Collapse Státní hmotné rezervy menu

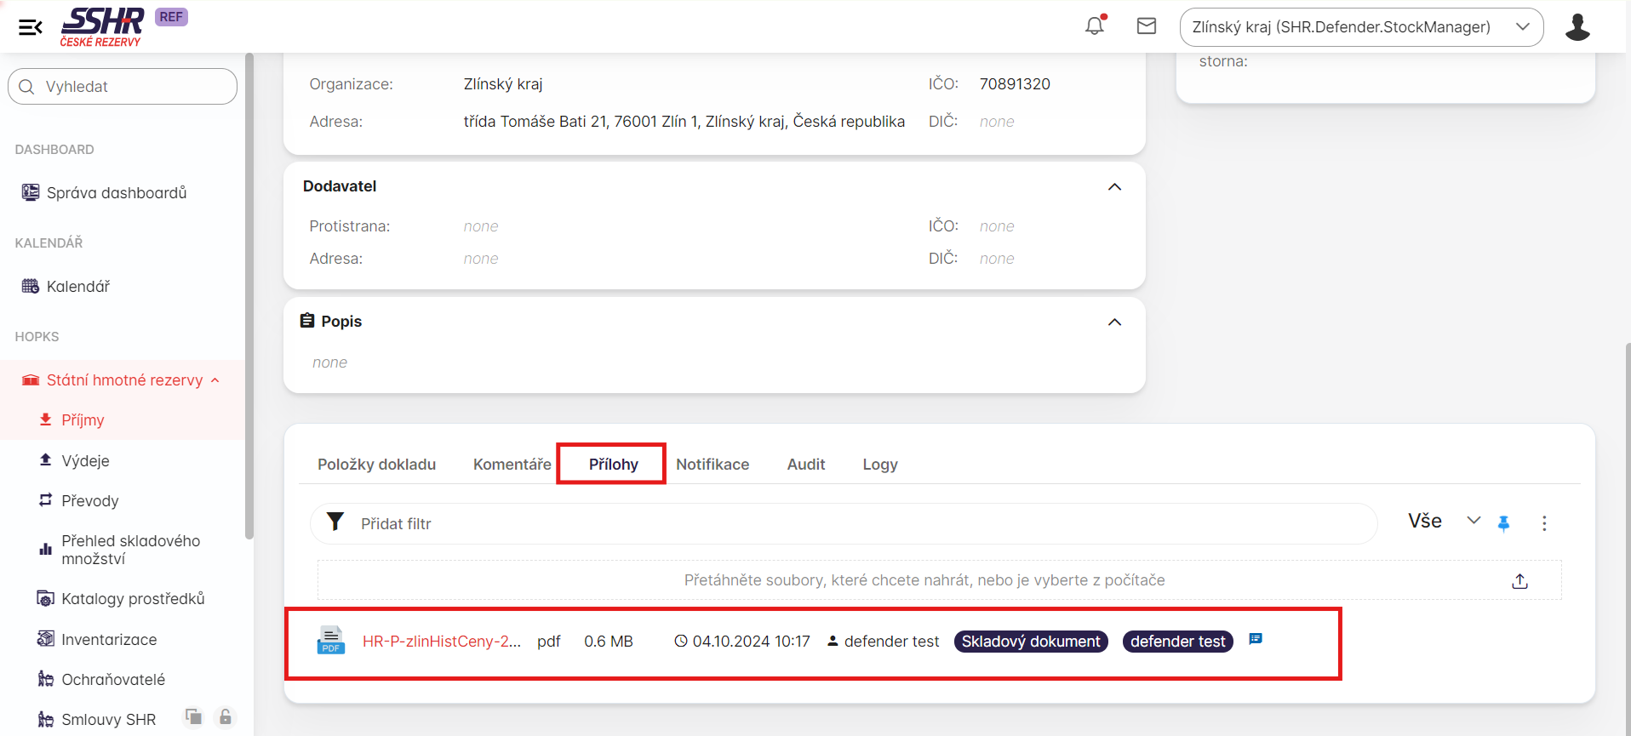tap(215, 380)
